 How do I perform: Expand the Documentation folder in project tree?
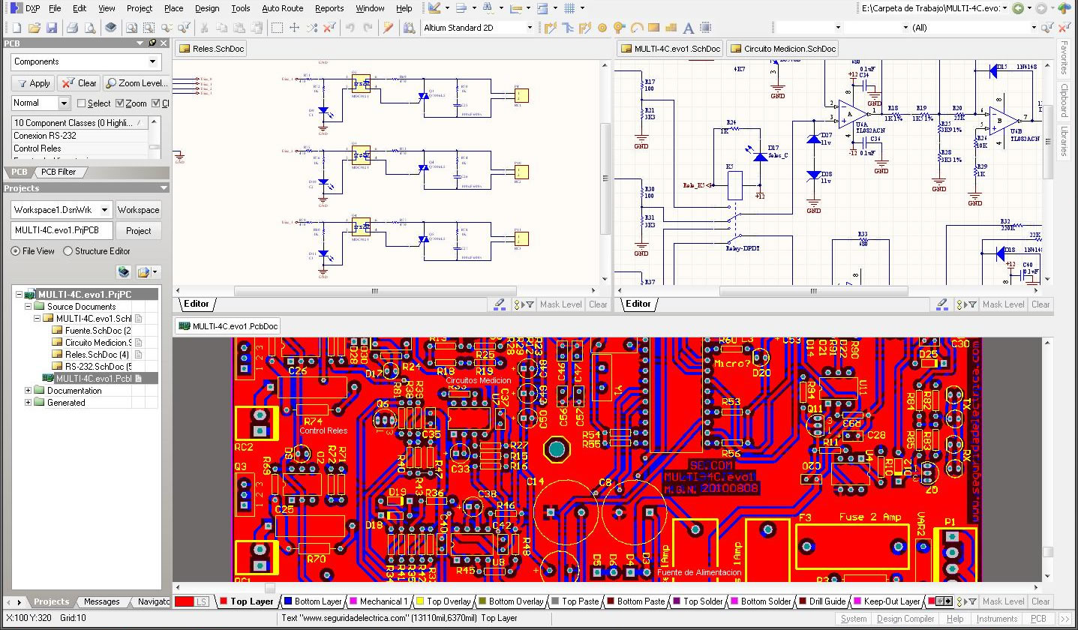(x=29, y=391)
